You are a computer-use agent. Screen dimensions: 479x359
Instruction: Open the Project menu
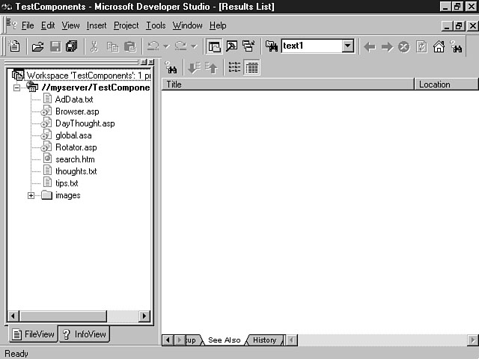[x=126, y=25]
